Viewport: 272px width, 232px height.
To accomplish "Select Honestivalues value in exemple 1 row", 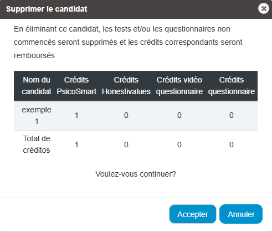I will click(126, 116).
